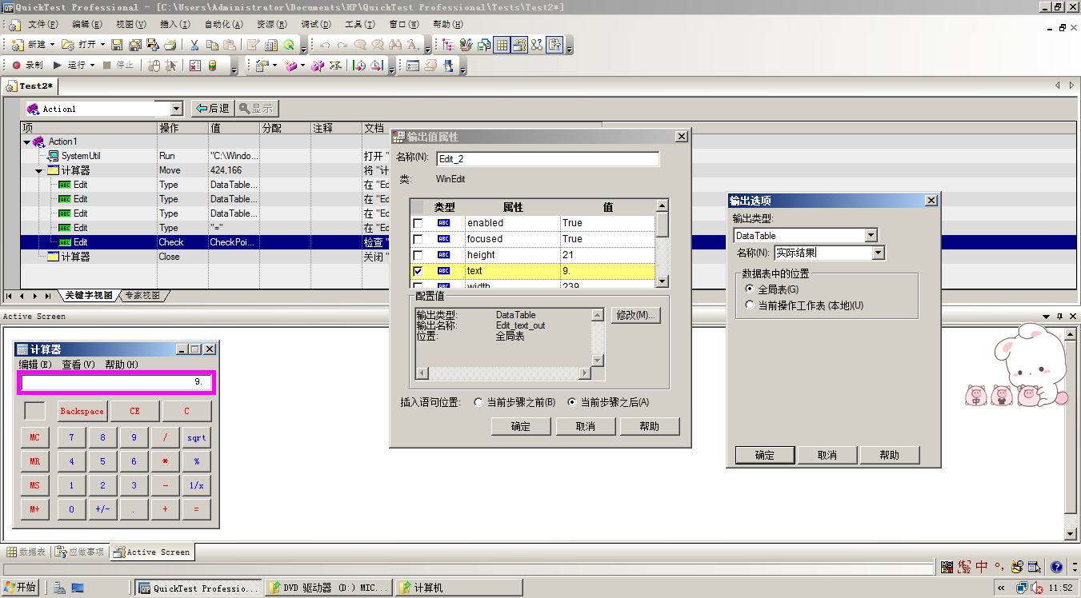The width and height of the screenshot is (1081, 598).
Task: Open the 名称 实际结果 combo dropdown arrow
Action: (879, 253)
